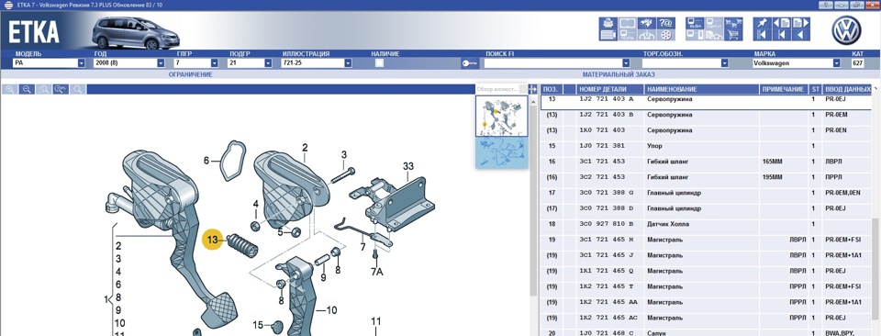Open the shopping cart icon
Image resolution: width=881 pixels, height=336 pixels.
(732, 35)
